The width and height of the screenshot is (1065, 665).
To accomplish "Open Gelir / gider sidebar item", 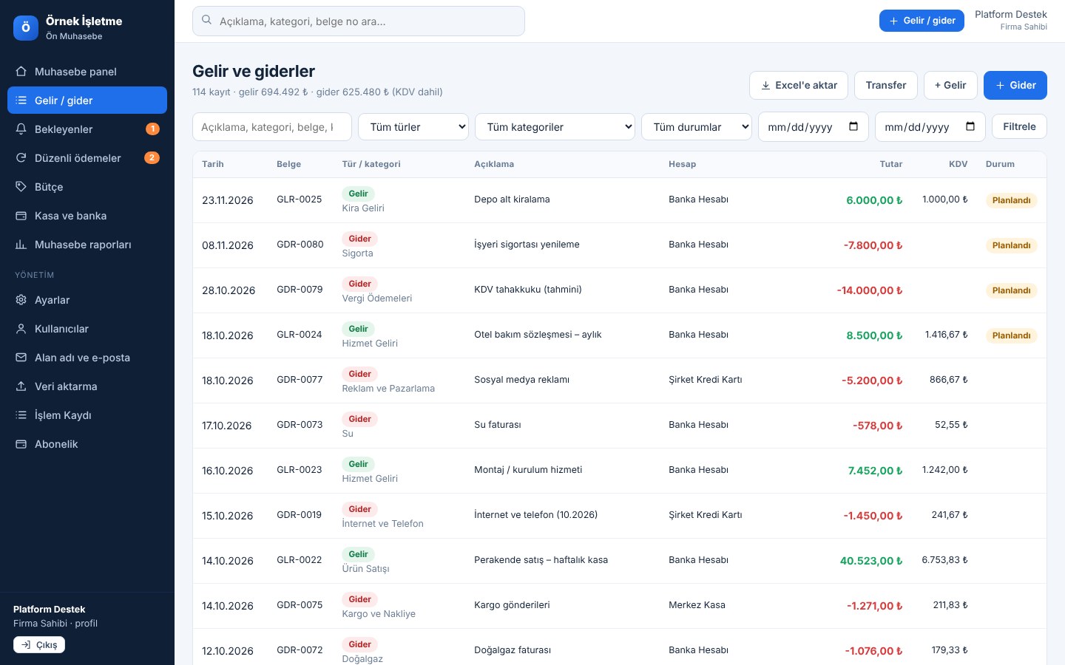I will 87,100.
